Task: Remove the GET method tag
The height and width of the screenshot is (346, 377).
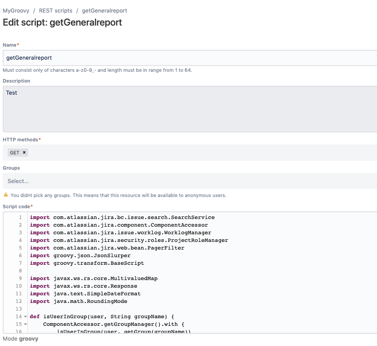Action: tap(24, 153)
